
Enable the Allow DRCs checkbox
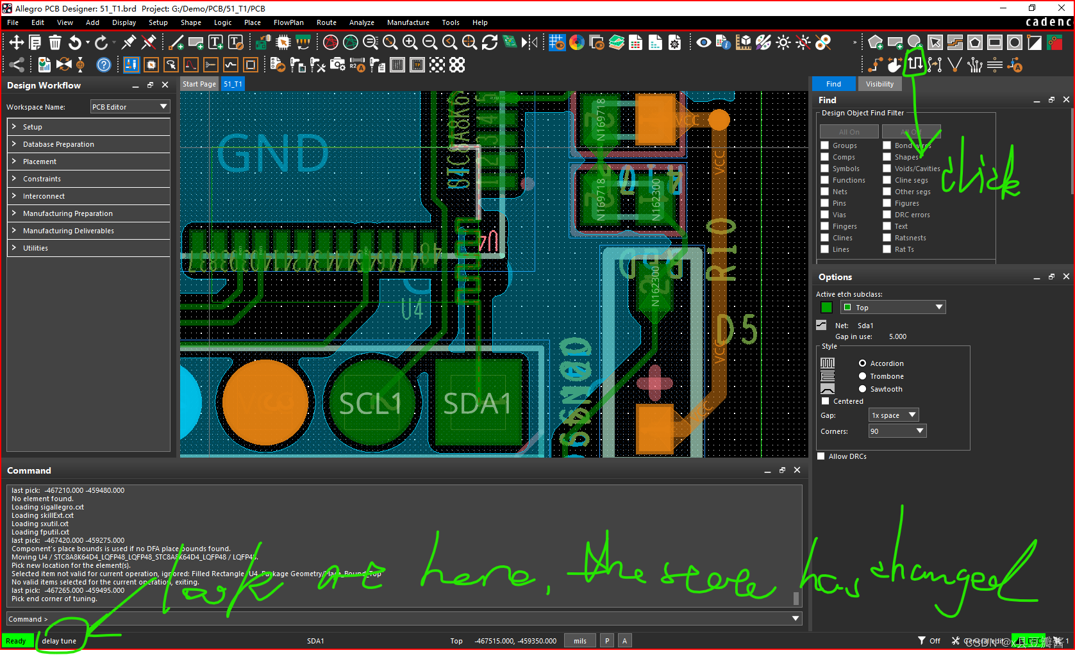point(821,456)
